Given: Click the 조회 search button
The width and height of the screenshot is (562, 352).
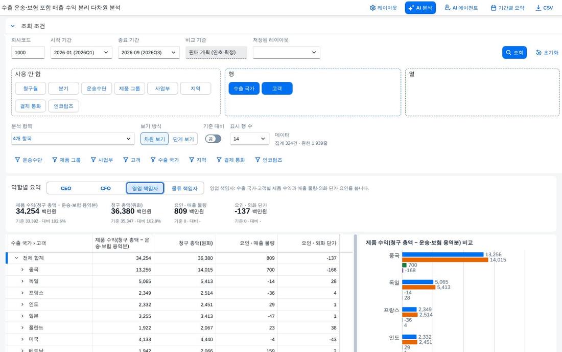Looking at the screenshot, I should click(x=514, y=52).
